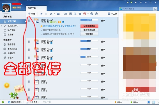Click the numbered '1' toolbar icon
The width and height of the screenshot is (159, 105).
70,14
